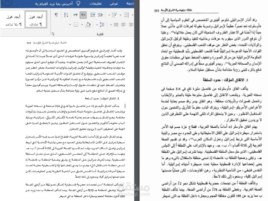This screenshot has width=268, height=201.
Task: Click heading 3. الاتفاق المؤقت in Word document
Action: pos(102,98)
